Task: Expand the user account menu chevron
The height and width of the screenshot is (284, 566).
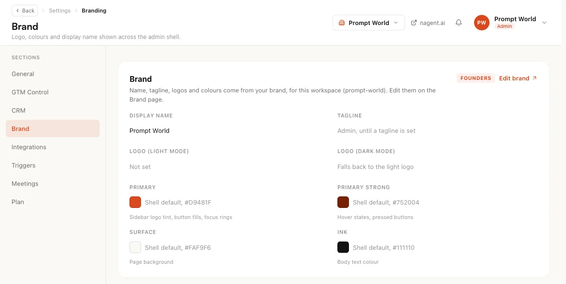Action: [x=544, y=23]
